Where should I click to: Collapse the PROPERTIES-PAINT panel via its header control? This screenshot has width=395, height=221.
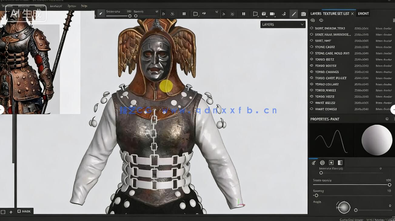[387, 119]
